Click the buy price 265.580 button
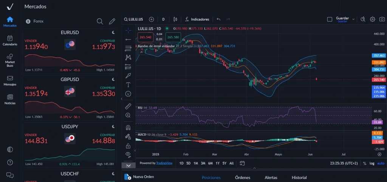387x182 pixels. 173,37
